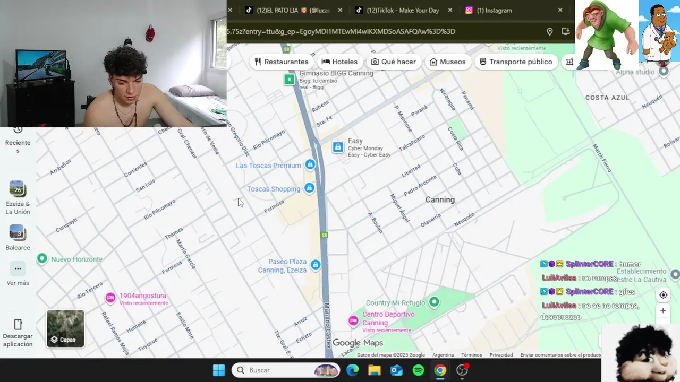Click the URL address bar text
This screenshot has width=680, height=382.
341,32
